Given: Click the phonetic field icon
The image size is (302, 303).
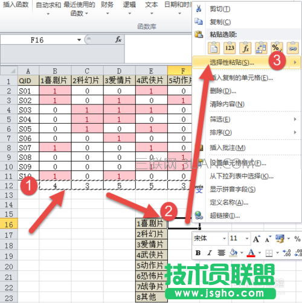Looking at the screenshot, I should pyautogui.click(x=199, y=189).
